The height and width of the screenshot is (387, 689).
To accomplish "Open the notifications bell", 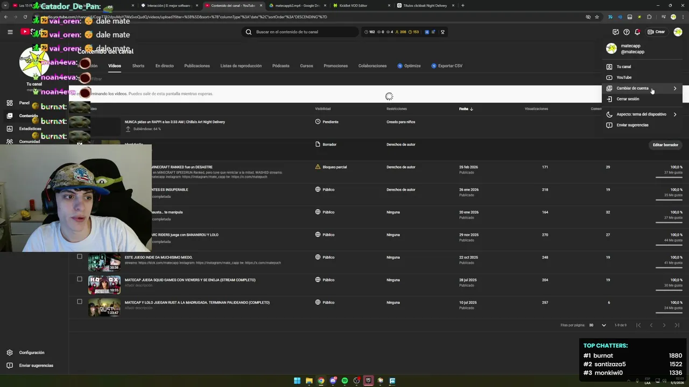I will pos(637,32).
